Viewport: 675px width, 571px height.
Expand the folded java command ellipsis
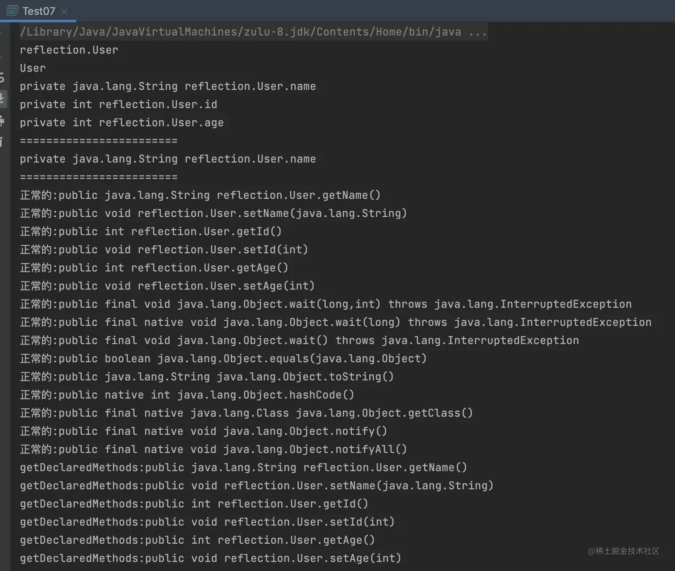pos(478,32)
